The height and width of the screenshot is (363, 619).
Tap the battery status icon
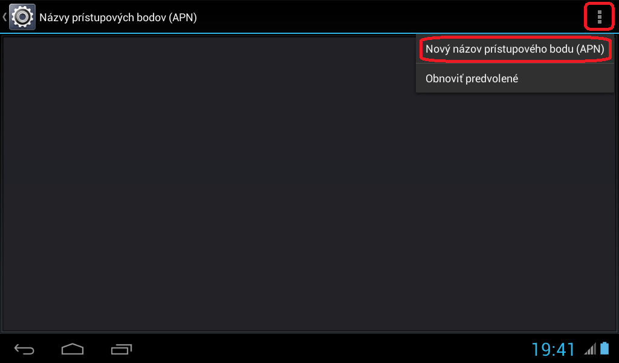tap(604, 348)
